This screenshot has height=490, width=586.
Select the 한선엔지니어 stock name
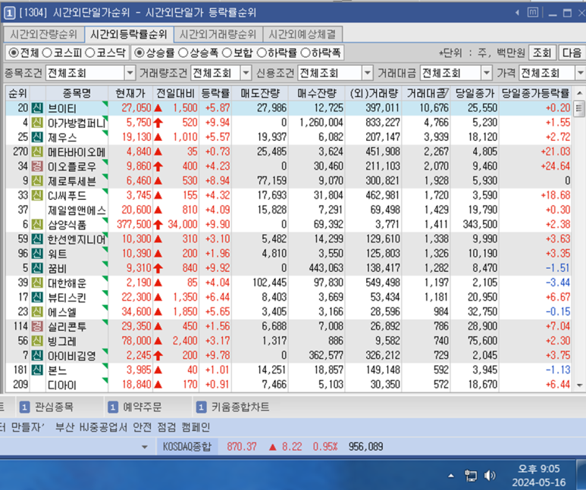77,239
